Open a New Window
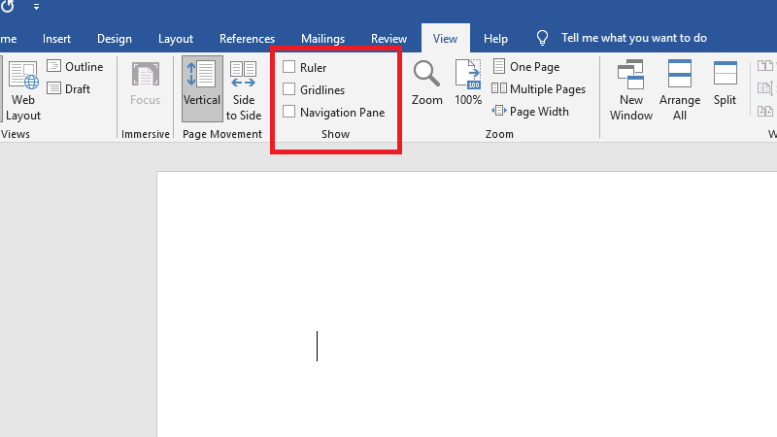The width and height of the screenshot is (777, 437). click(630, 89)
